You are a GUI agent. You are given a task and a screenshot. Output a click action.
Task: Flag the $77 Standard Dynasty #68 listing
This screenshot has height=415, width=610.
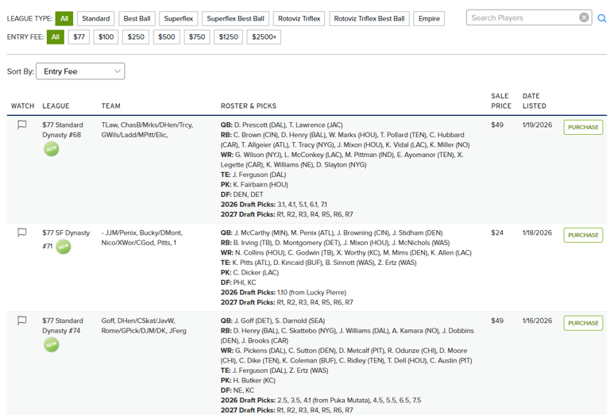pos(22,125)
